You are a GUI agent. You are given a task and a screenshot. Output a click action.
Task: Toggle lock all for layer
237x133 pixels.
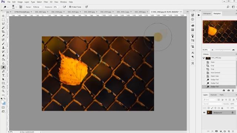pyautogui.click(x=222, y=108)
